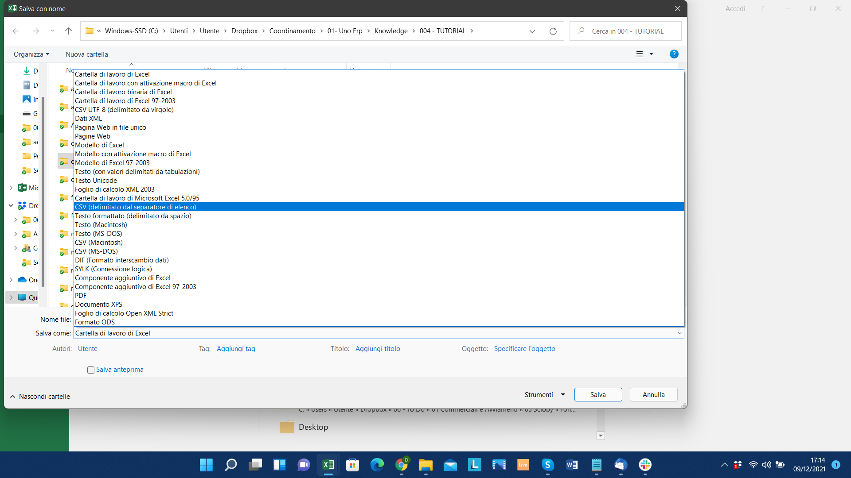Open the Dropbox item in navigation pane
851x478 pixels.
pyautogui.click(x=28, y=206)
